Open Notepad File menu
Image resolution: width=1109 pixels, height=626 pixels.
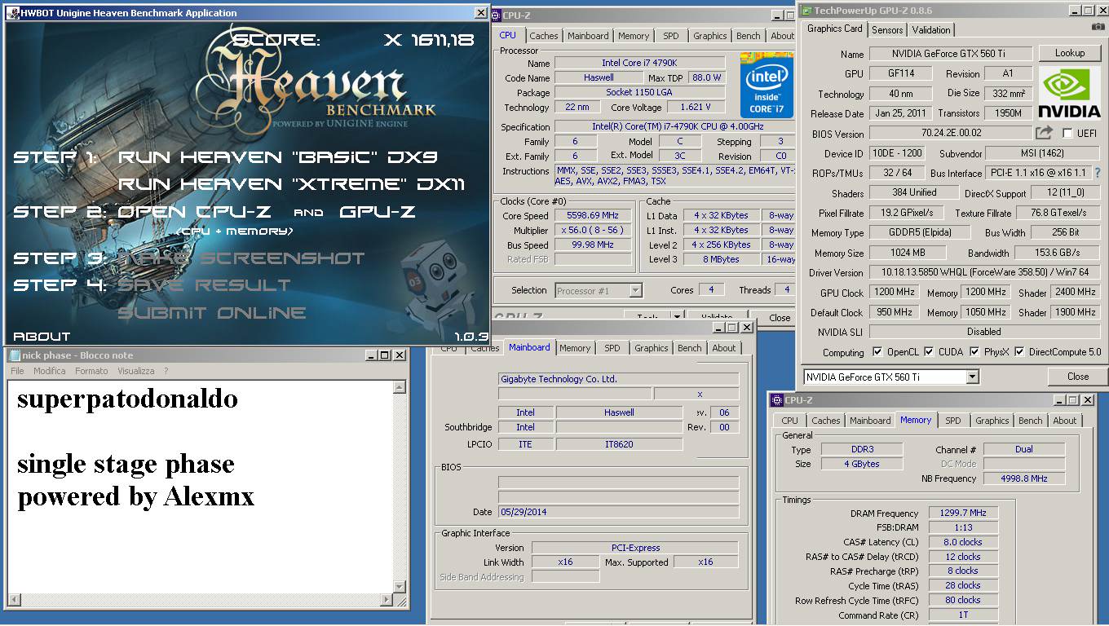pyautogui.click(x=17, y=371)
